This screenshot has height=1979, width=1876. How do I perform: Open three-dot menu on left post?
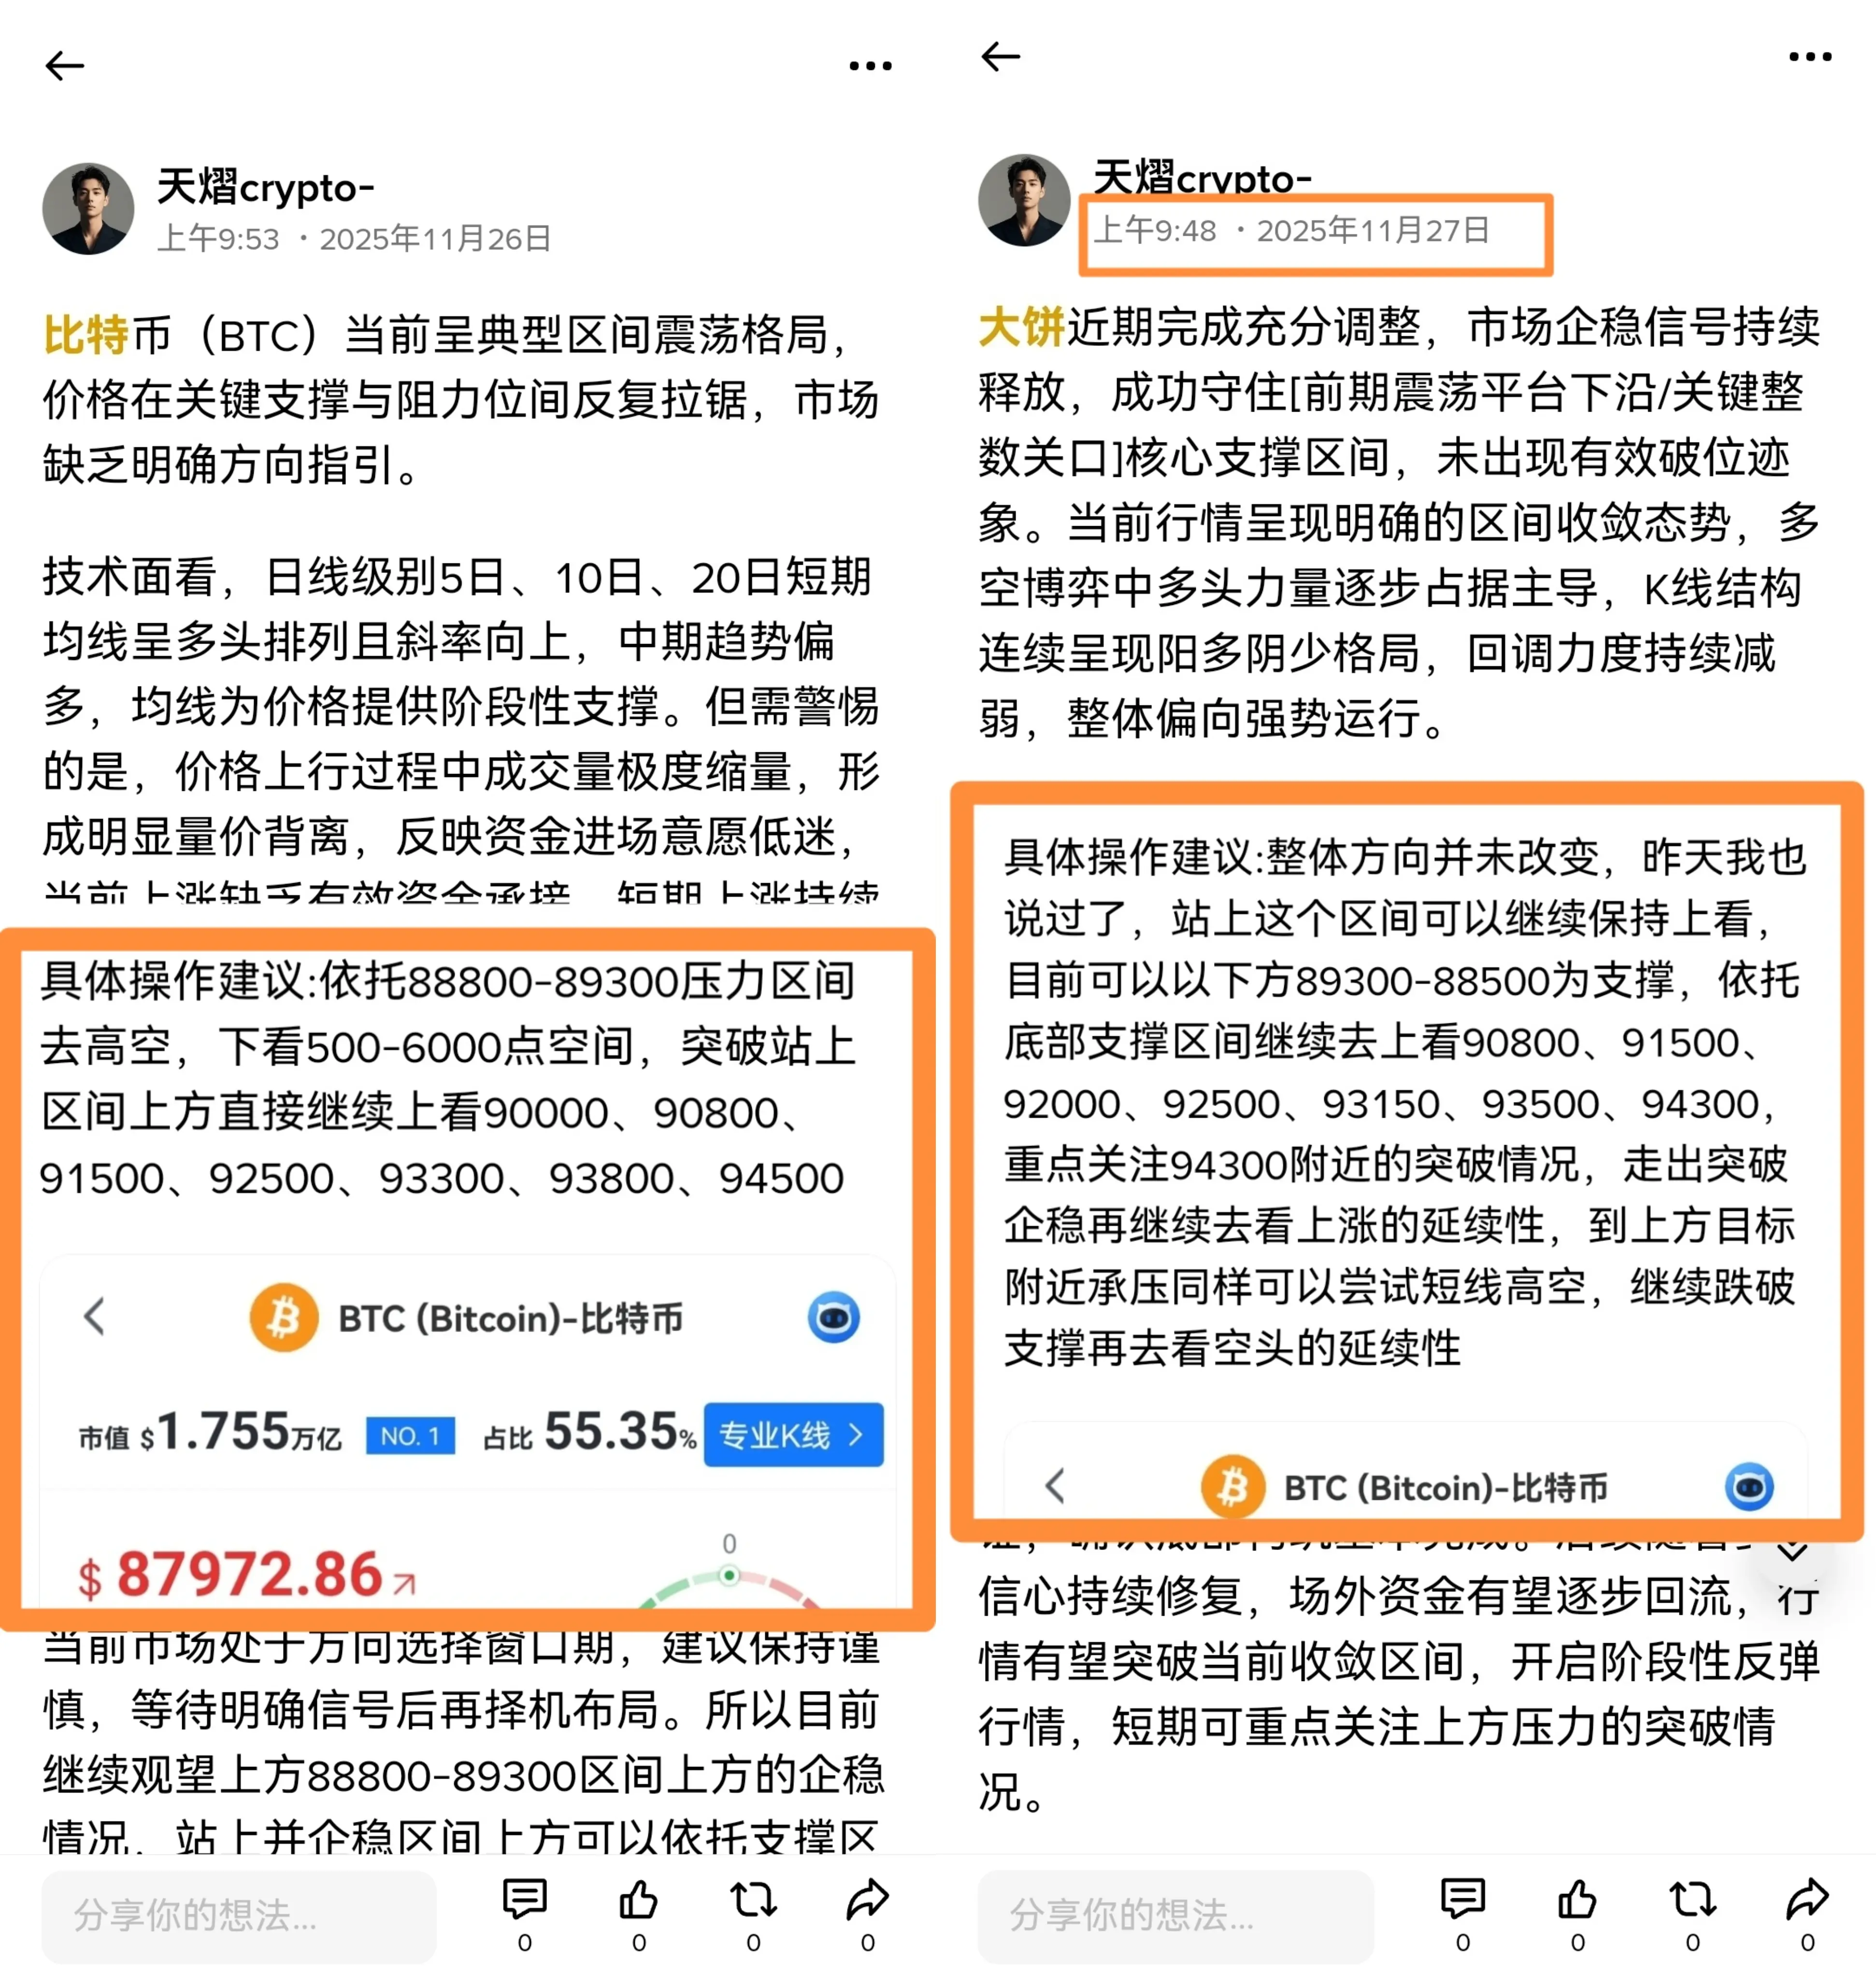click(870, 66)
